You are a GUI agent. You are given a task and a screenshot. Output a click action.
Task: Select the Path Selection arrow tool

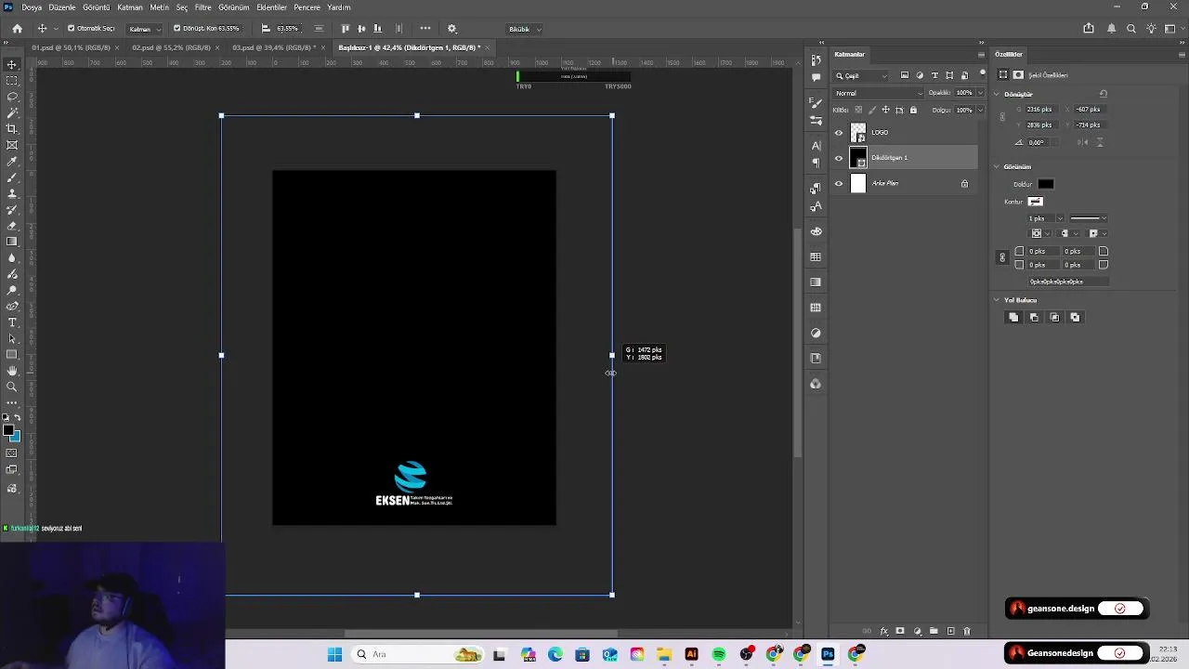click(x=12, y=338)
